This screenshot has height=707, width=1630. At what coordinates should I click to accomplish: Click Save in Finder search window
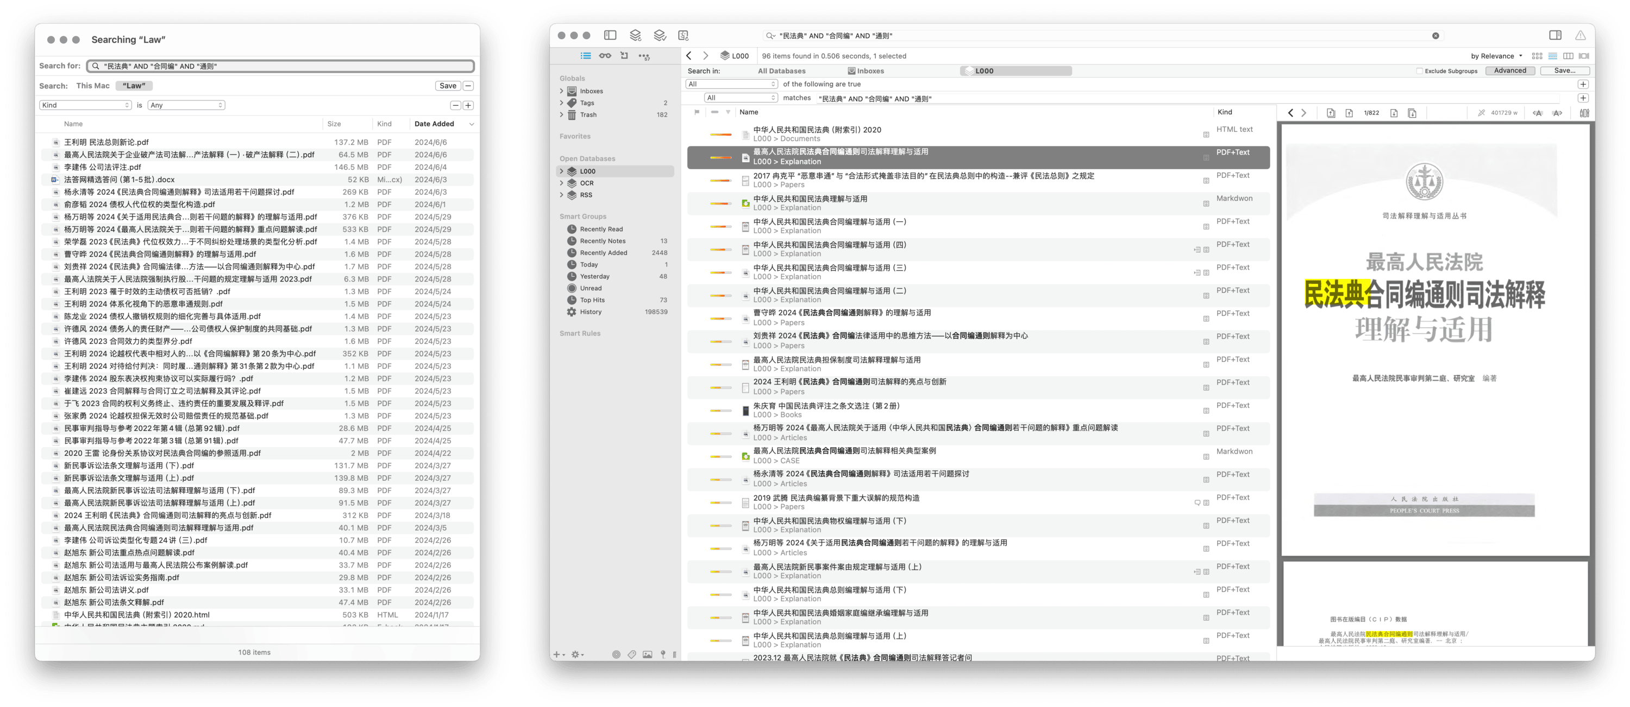(x=448, y=86)
